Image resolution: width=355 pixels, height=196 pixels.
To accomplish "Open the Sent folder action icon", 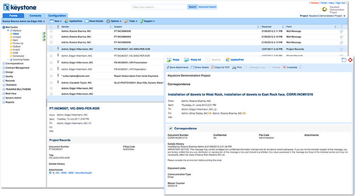I will 44,40.
